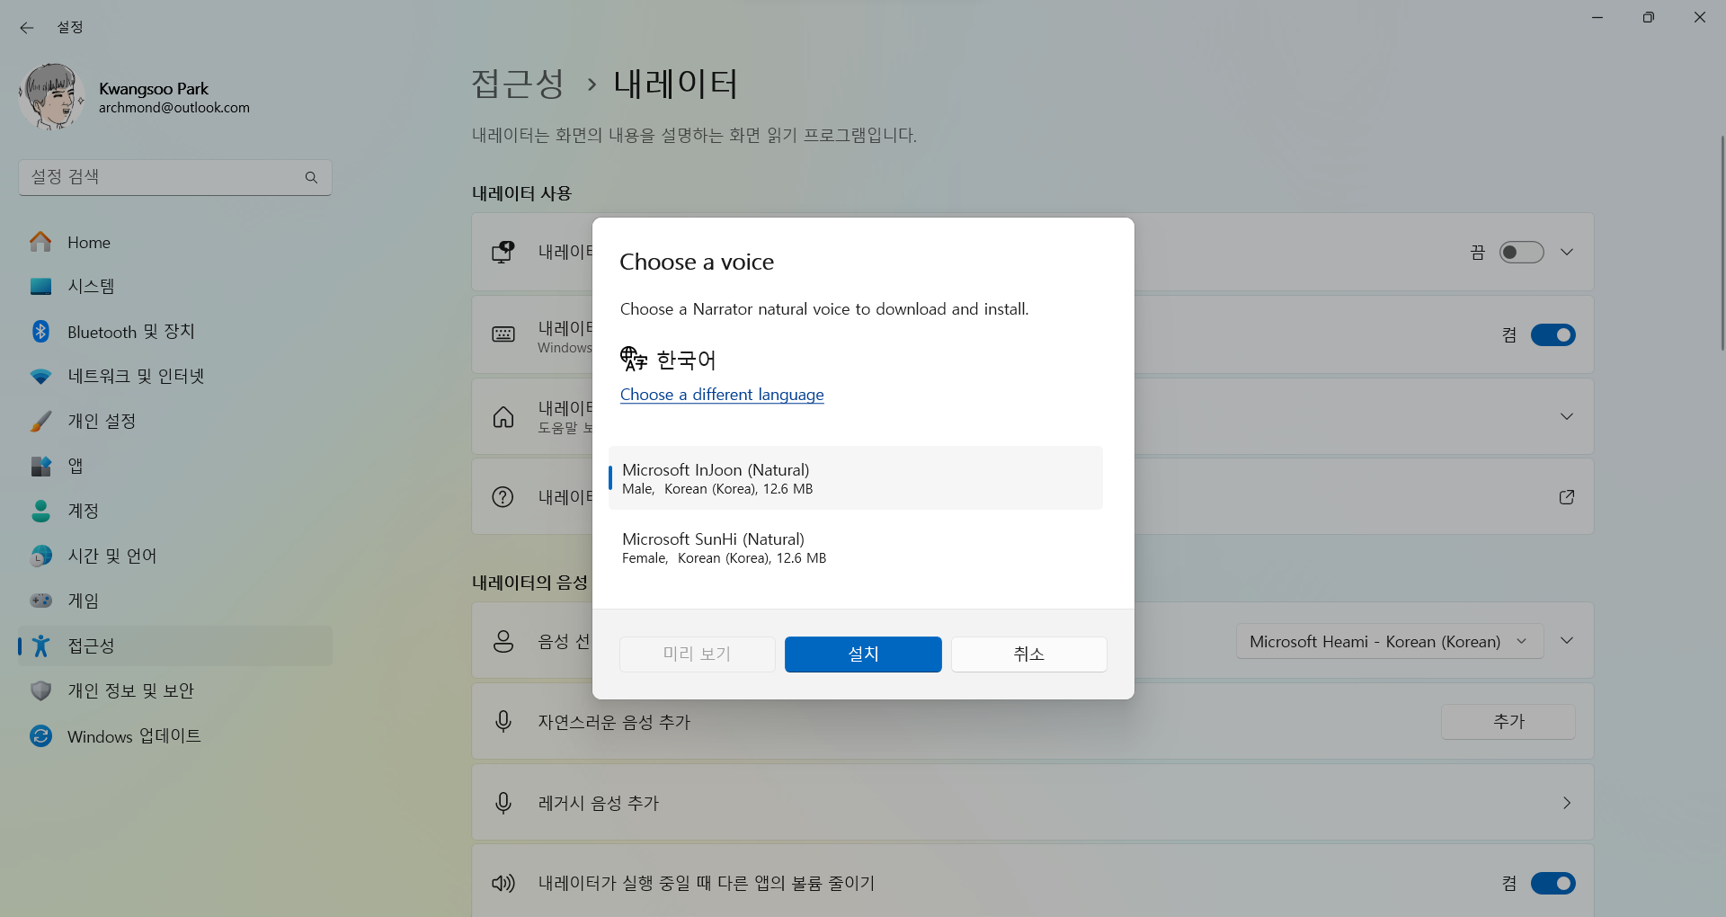Open the external link icon in the Narrator help row
Screen dimensions: 1726x917
[1567, 497]
